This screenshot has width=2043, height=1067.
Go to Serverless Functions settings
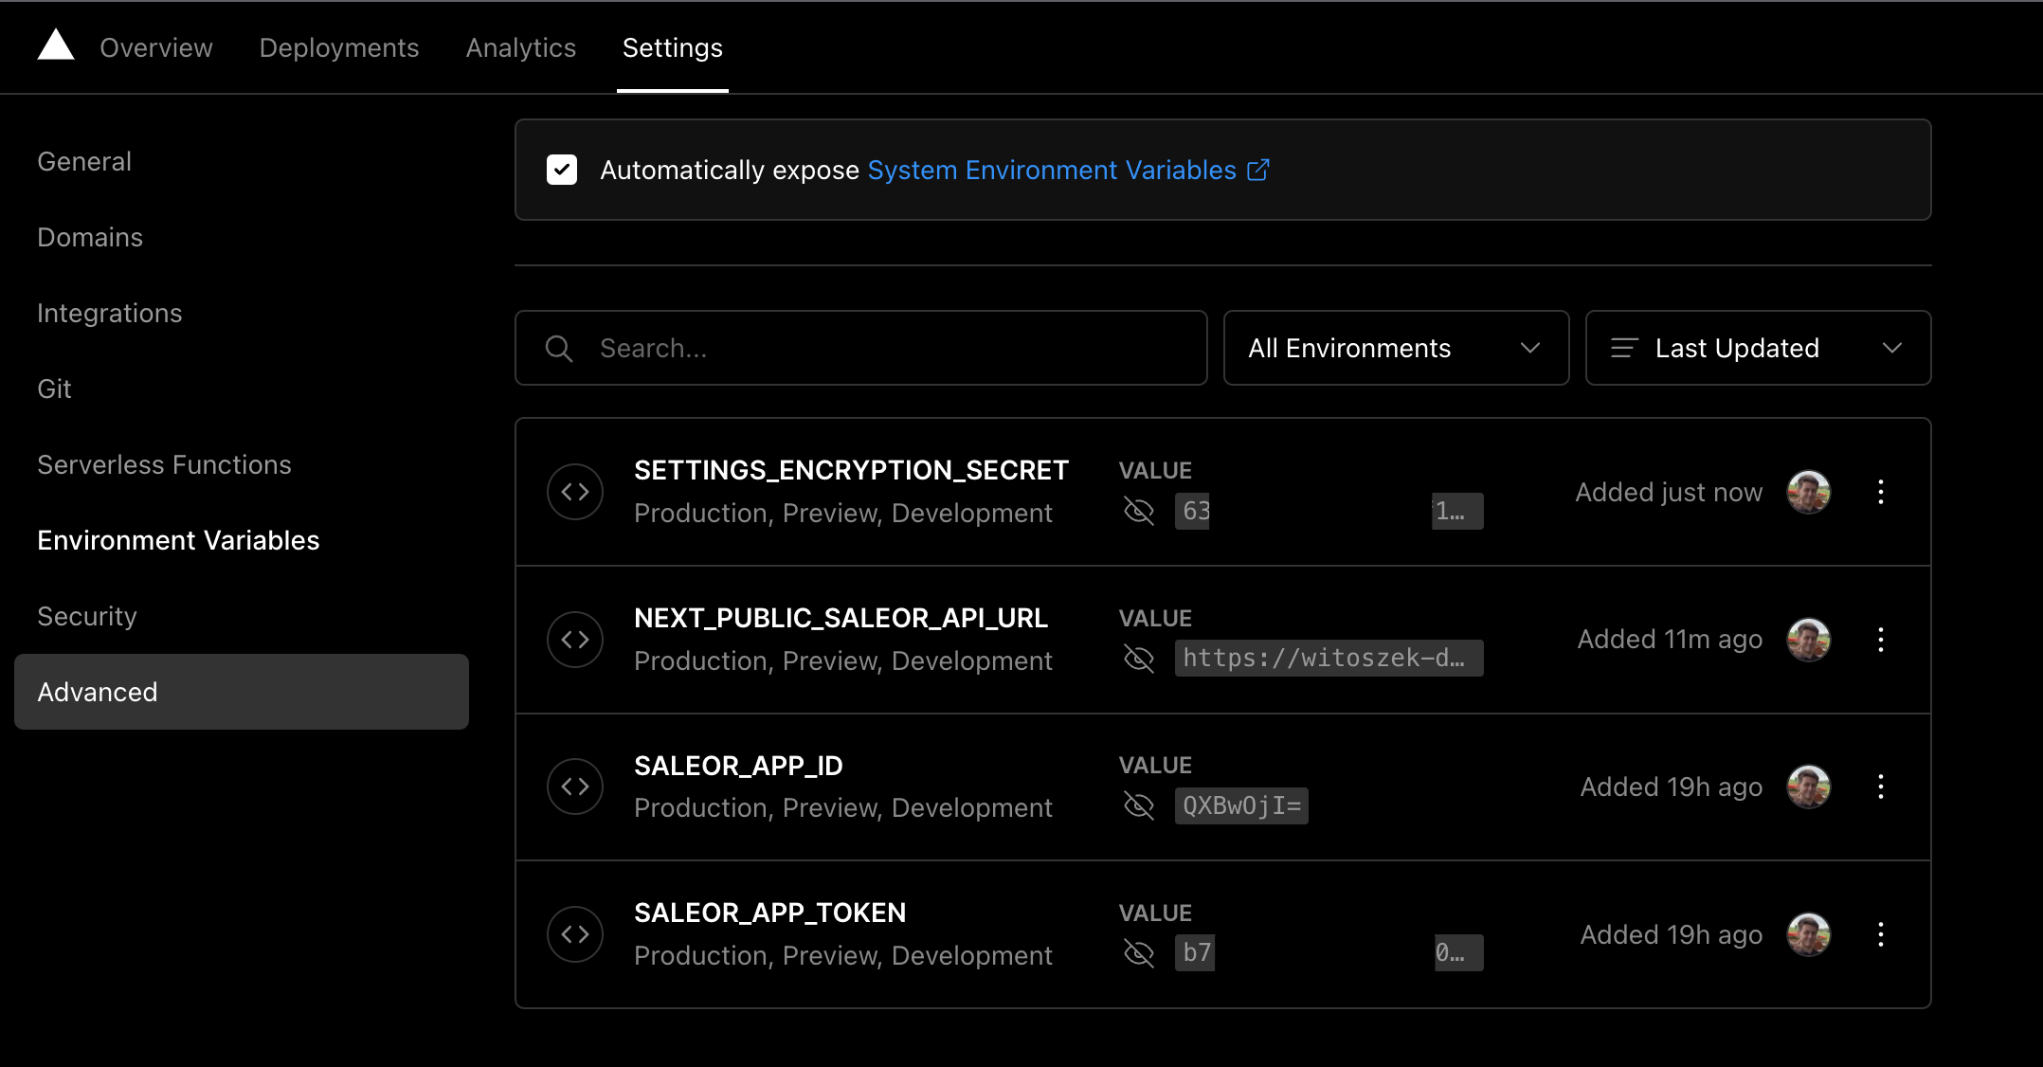point(164,464)
